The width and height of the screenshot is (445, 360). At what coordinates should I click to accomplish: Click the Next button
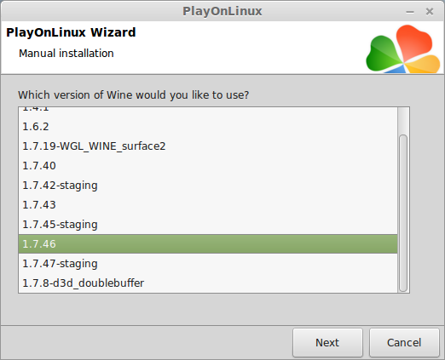click(327, 343)
